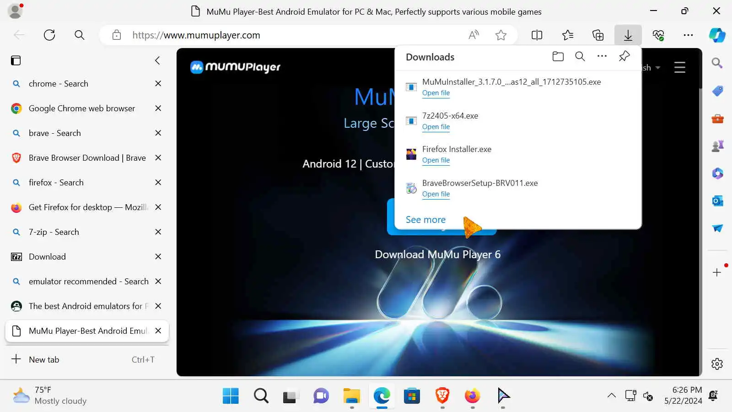
Task: Open the search icon beside refresh
Action: point(79,35)
